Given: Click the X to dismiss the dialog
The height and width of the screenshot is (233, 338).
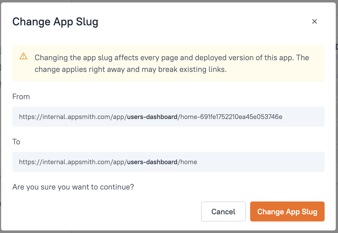Looking at the screenshot, I should pos(315,21).
